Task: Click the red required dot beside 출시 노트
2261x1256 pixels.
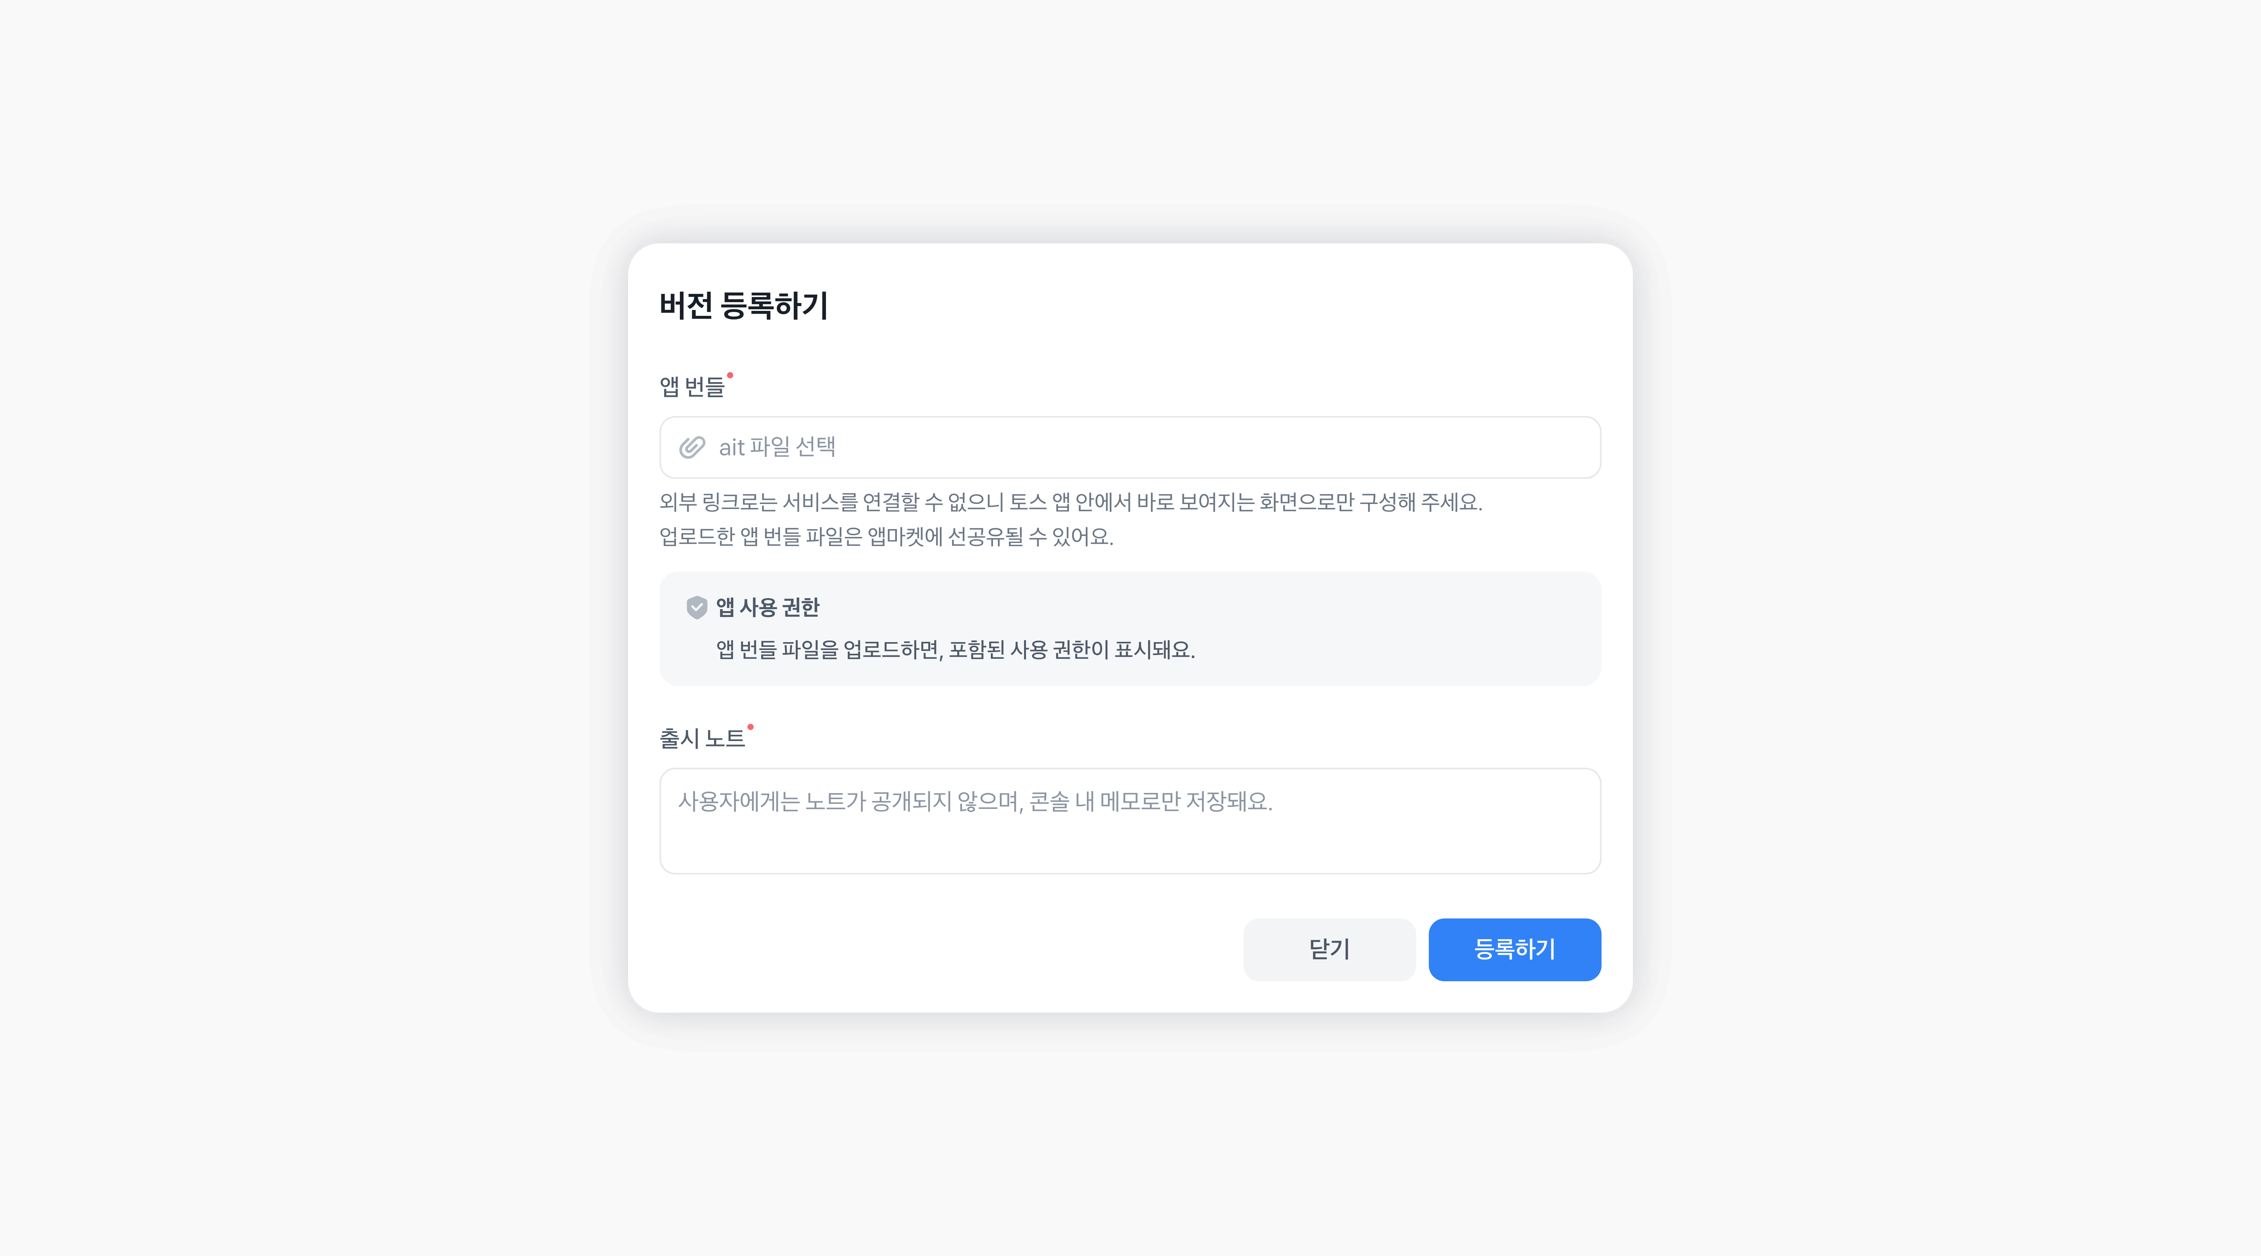Action: [x=751, y=727]
